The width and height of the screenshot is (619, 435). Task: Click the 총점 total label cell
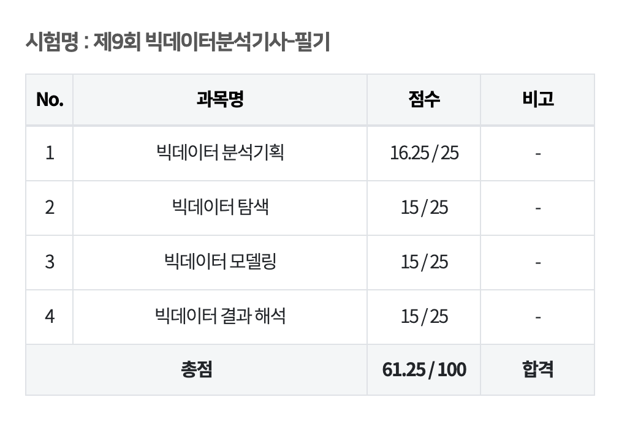coord(196,370)
